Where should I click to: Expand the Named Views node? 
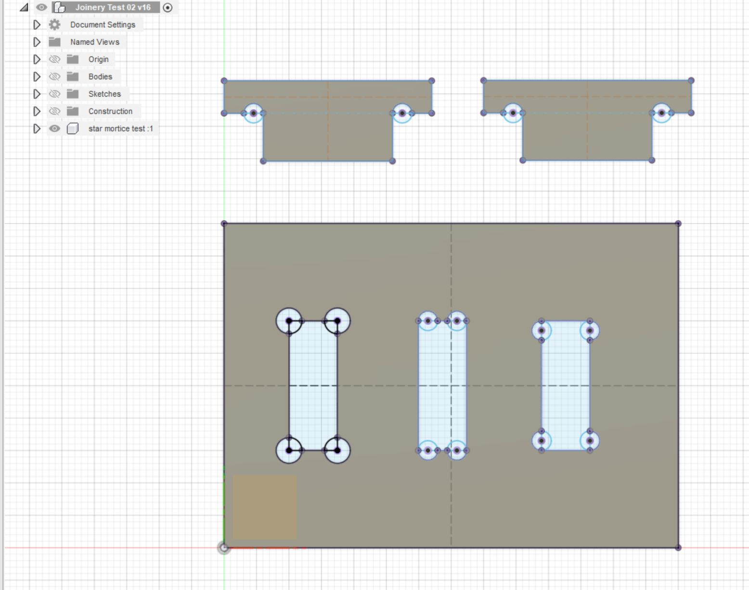pos(37,42)
